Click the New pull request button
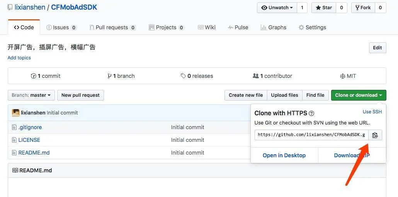Image resolution: width=398 pixels, height=197 pixels. (80, 95)
